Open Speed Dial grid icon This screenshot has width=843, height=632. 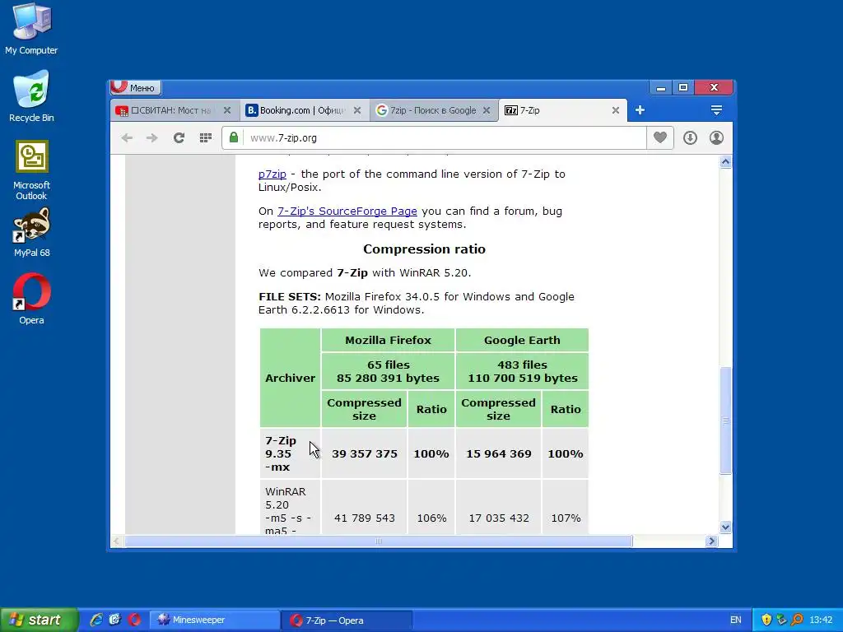(x=205, y=138)
